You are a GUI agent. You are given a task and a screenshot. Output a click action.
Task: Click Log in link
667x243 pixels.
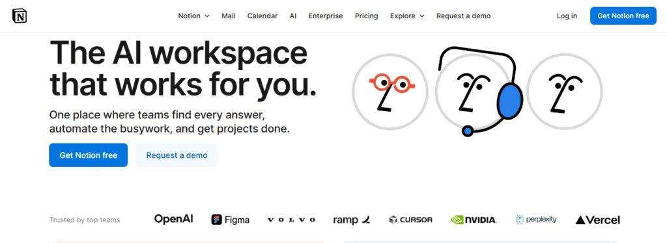(567, 16)
